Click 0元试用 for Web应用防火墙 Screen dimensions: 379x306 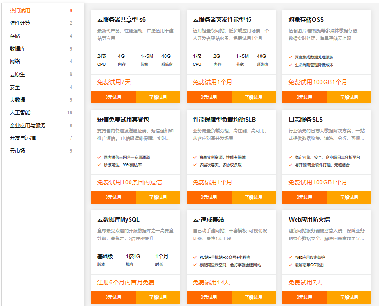tap(305, 297)
